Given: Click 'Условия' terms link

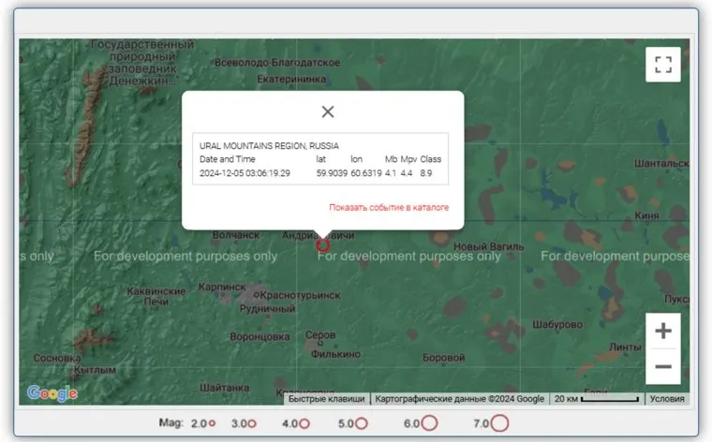Looking at the screenshot, I should tap(667, 399).
